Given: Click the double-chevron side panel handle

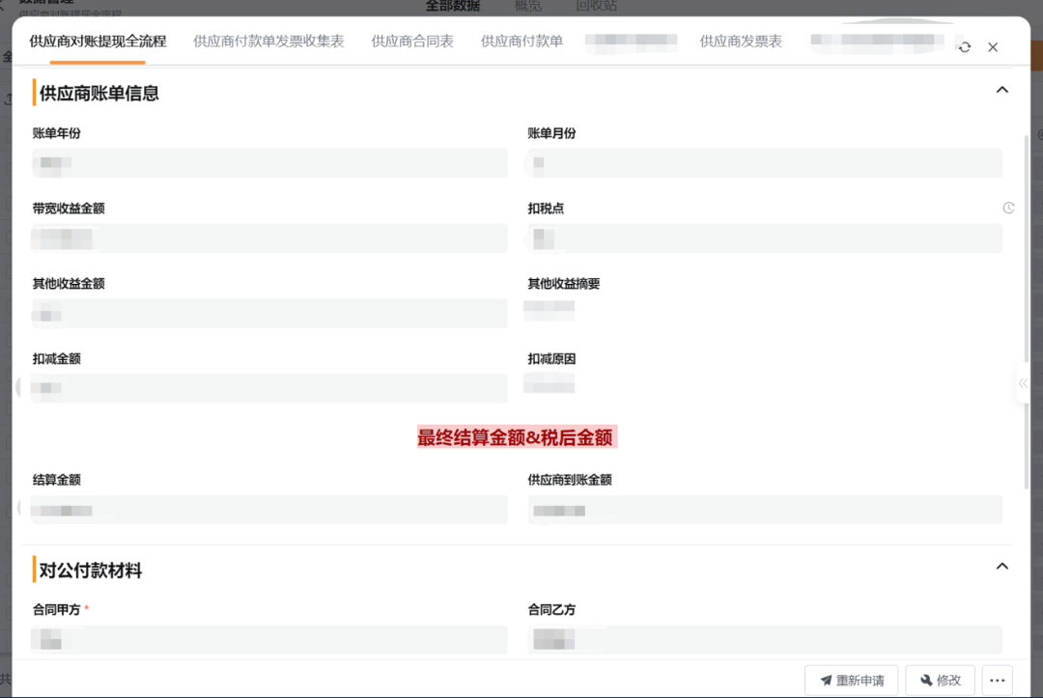Looking at the screenshot, I should tap(1023, 383).
